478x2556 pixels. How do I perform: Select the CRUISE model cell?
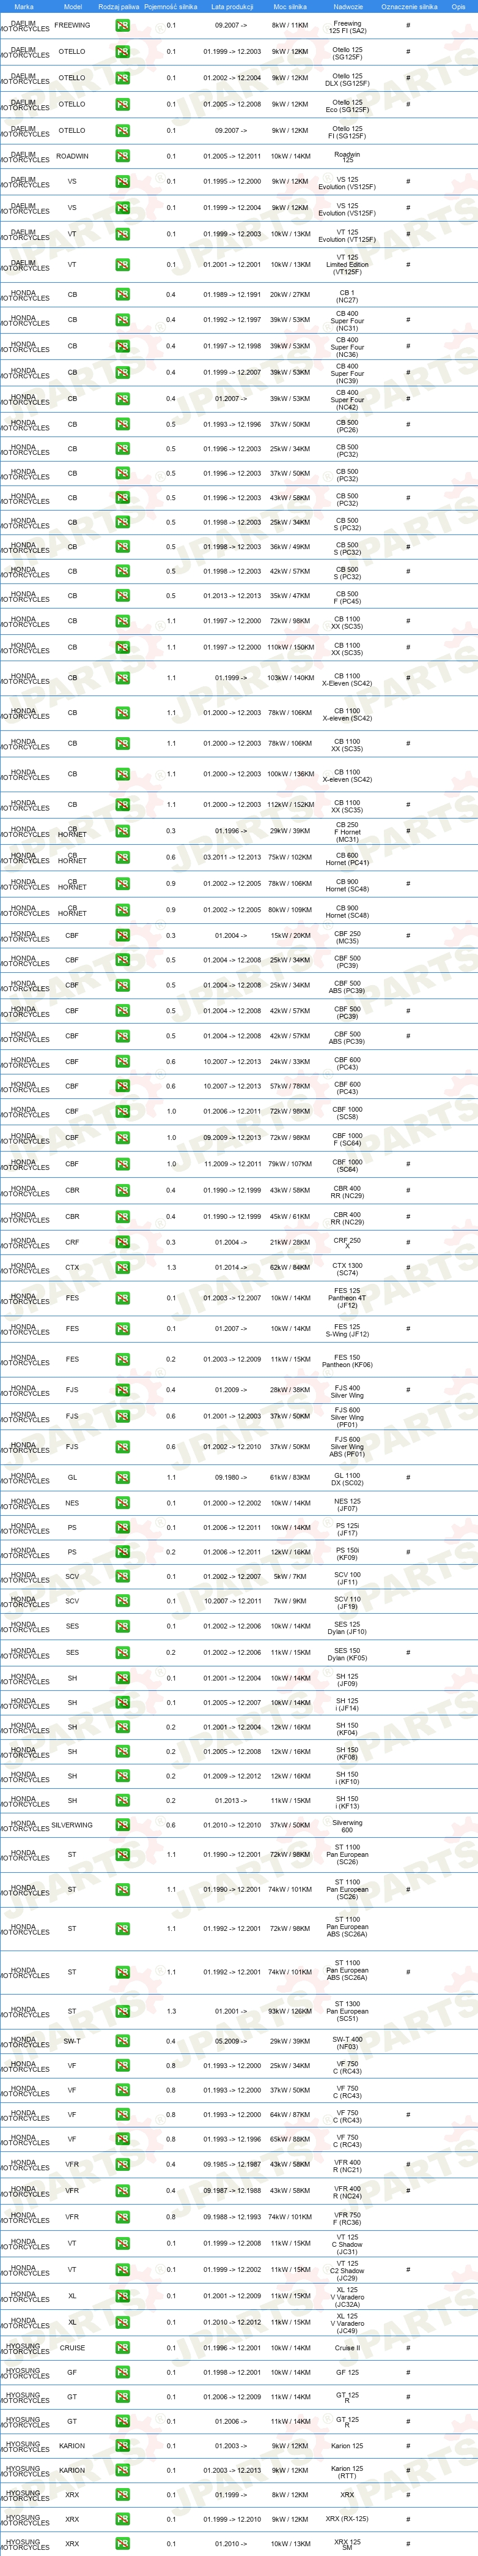(x=72, y=2348)
